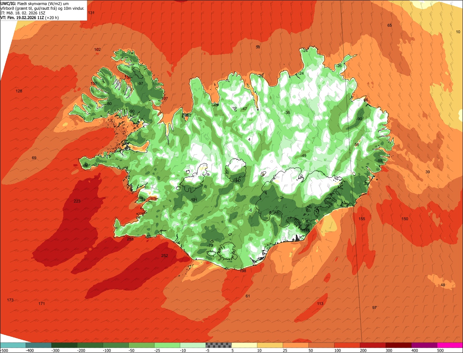Click the 'IT: Mið. 18. 02. 2026 15Z' line
Image resolution: width=463 pixels, height=353 pixels.
pyautogui.click(x=22, y=13)
